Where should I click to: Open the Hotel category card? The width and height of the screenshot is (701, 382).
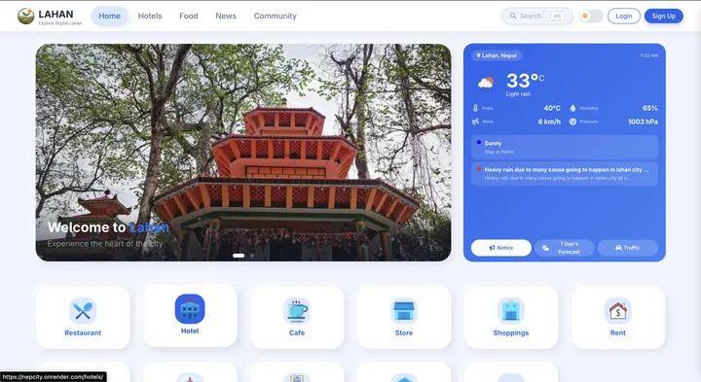[190, 316]
